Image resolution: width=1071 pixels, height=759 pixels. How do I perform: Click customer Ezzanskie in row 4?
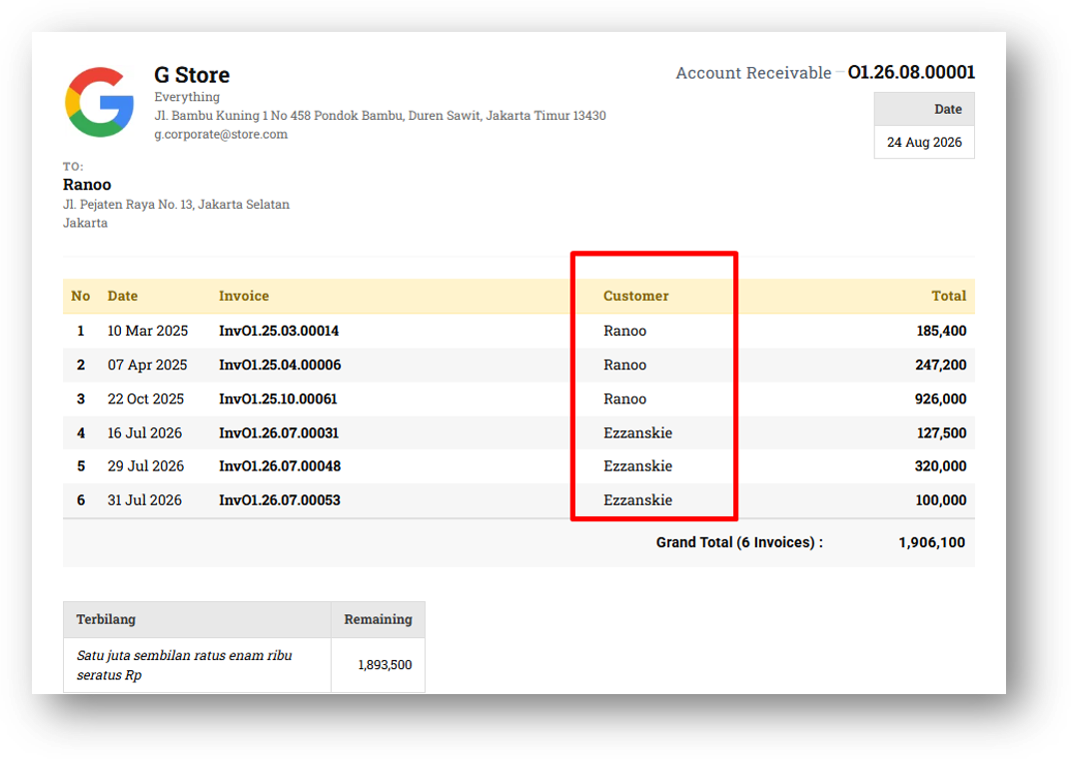coord(637,432)
